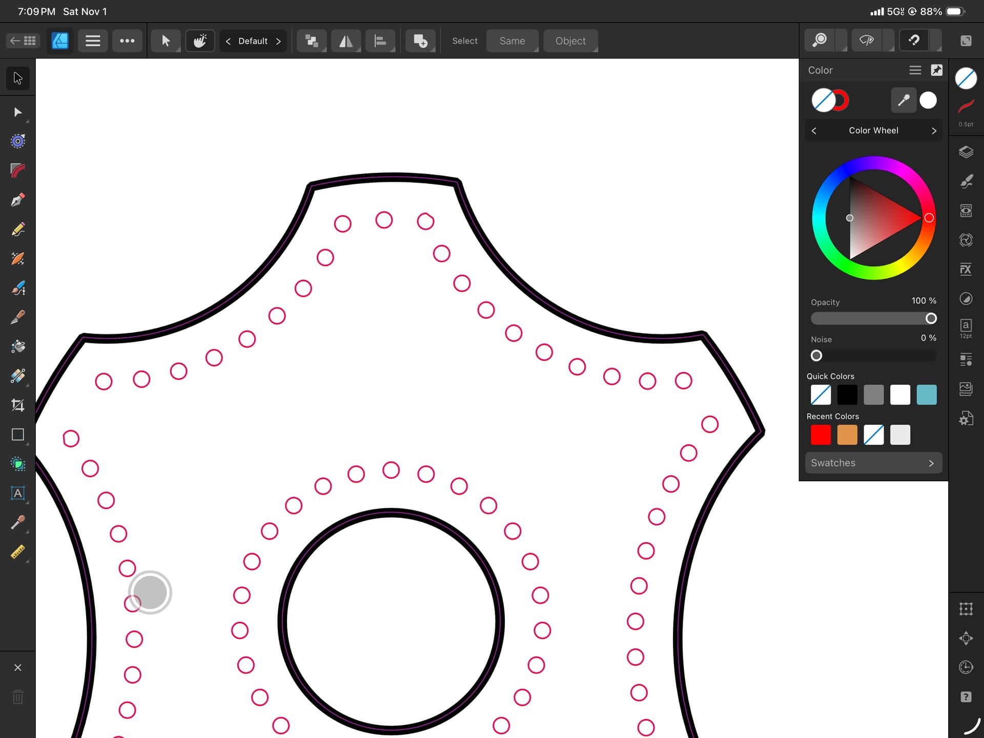Select the Color Picker eyedropper tool
984x738 pixels.
click(x=18, y=522)
